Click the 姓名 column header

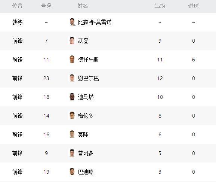(x=83, y=6)
